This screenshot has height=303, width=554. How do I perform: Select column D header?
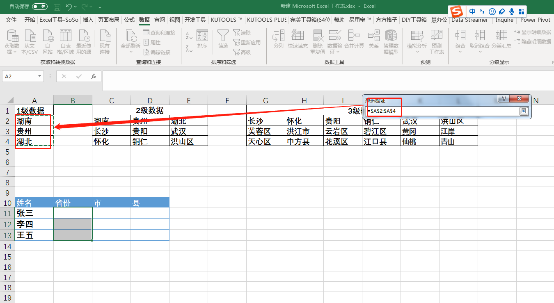point(150,100)
